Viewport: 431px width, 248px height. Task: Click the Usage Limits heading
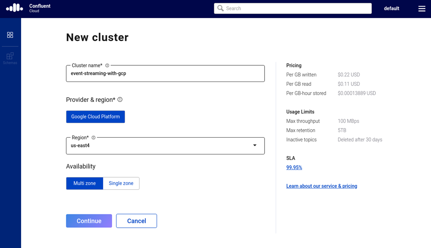tap(300, 112)
